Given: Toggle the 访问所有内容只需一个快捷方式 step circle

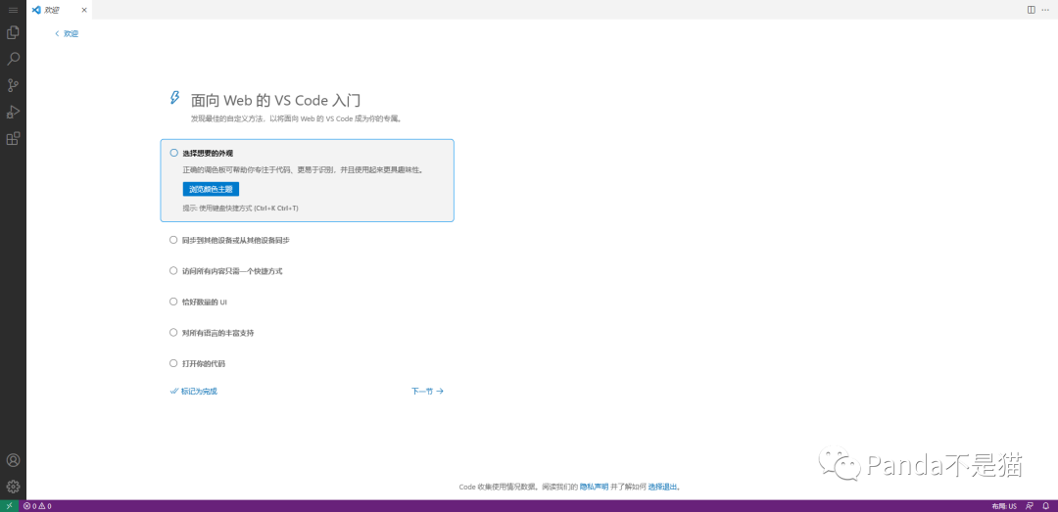Looking at the screenshot, I should click(x=173, y=270).
